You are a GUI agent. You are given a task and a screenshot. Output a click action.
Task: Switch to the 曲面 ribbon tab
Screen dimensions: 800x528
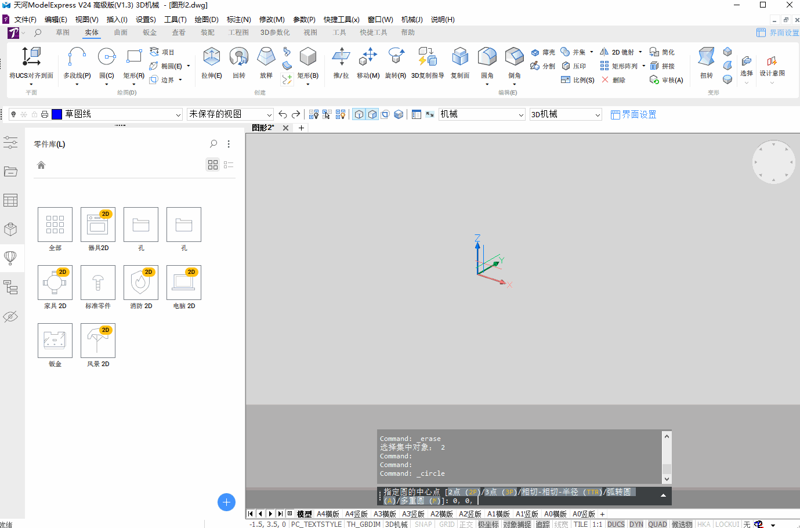point(121,32)
